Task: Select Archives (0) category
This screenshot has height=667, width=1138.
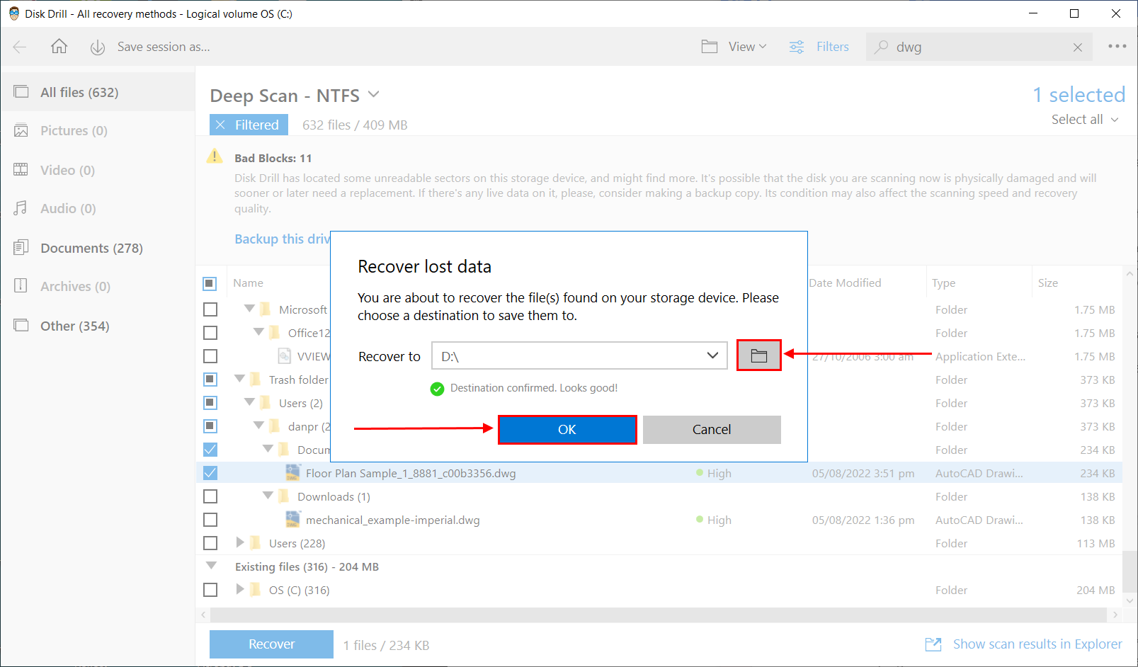Action: [98, 286]
